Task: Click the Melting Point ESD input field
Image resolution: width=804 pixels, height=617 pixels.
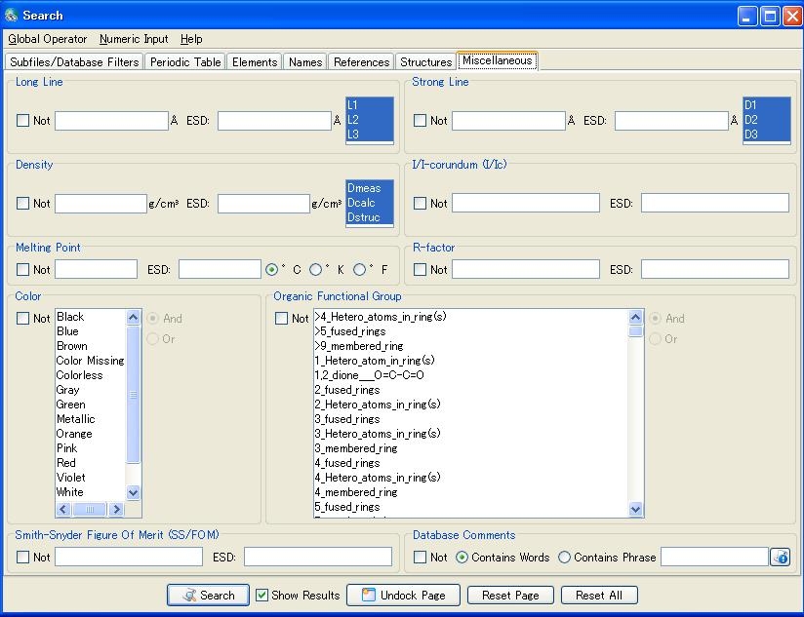Action: pyautogui.click(x=220, y=269)
